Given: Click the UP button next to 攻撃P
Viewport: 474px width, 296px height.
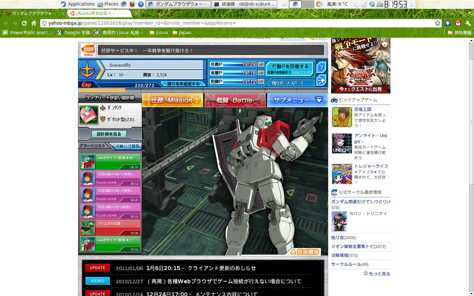Looking at the screenshot, I should 261,73.
